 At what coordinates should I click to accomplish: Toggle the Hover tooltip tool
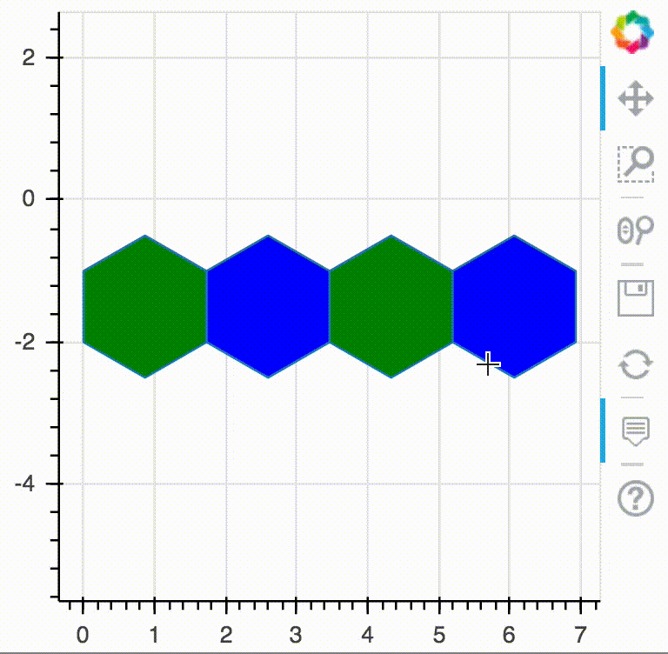(636, 431)
